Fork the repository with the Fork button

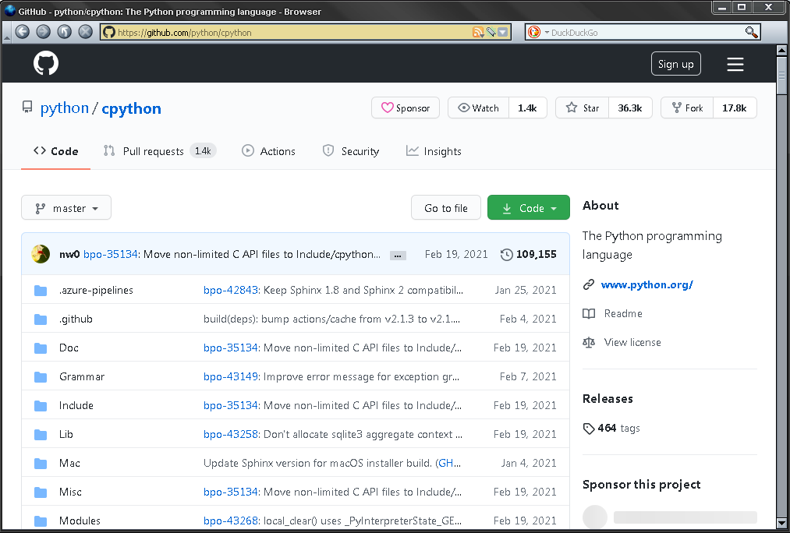[x=687, y=108]
